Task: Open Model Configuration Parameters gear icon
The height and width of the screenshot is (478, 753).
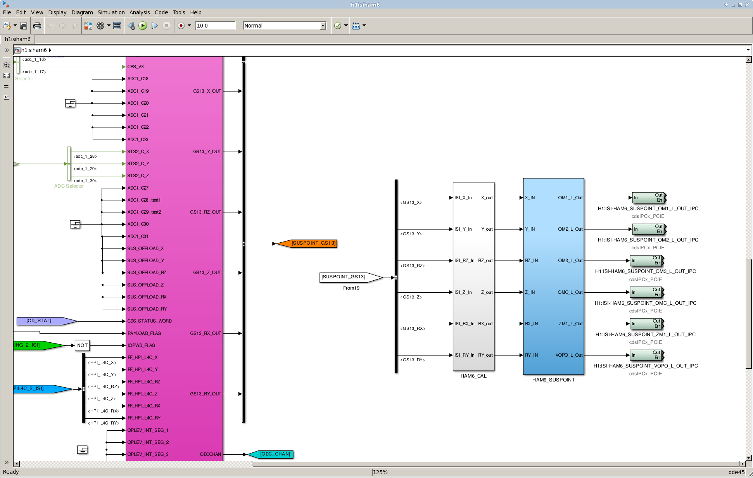Action: point(100,26)
